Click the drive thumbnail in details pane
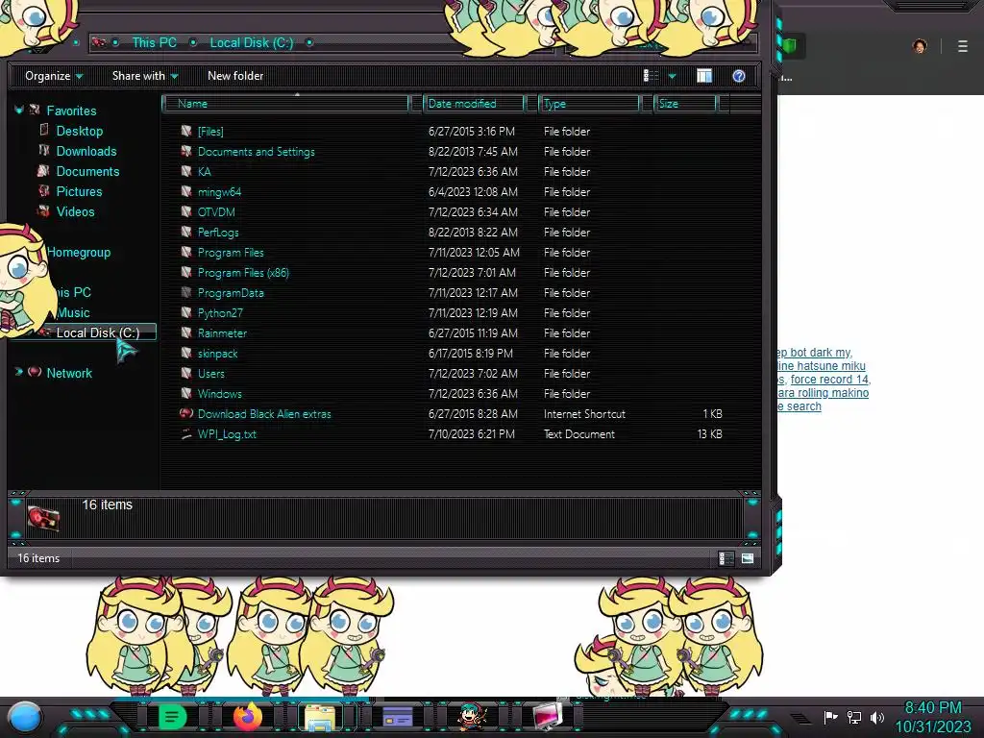 (x=43, y=518)
